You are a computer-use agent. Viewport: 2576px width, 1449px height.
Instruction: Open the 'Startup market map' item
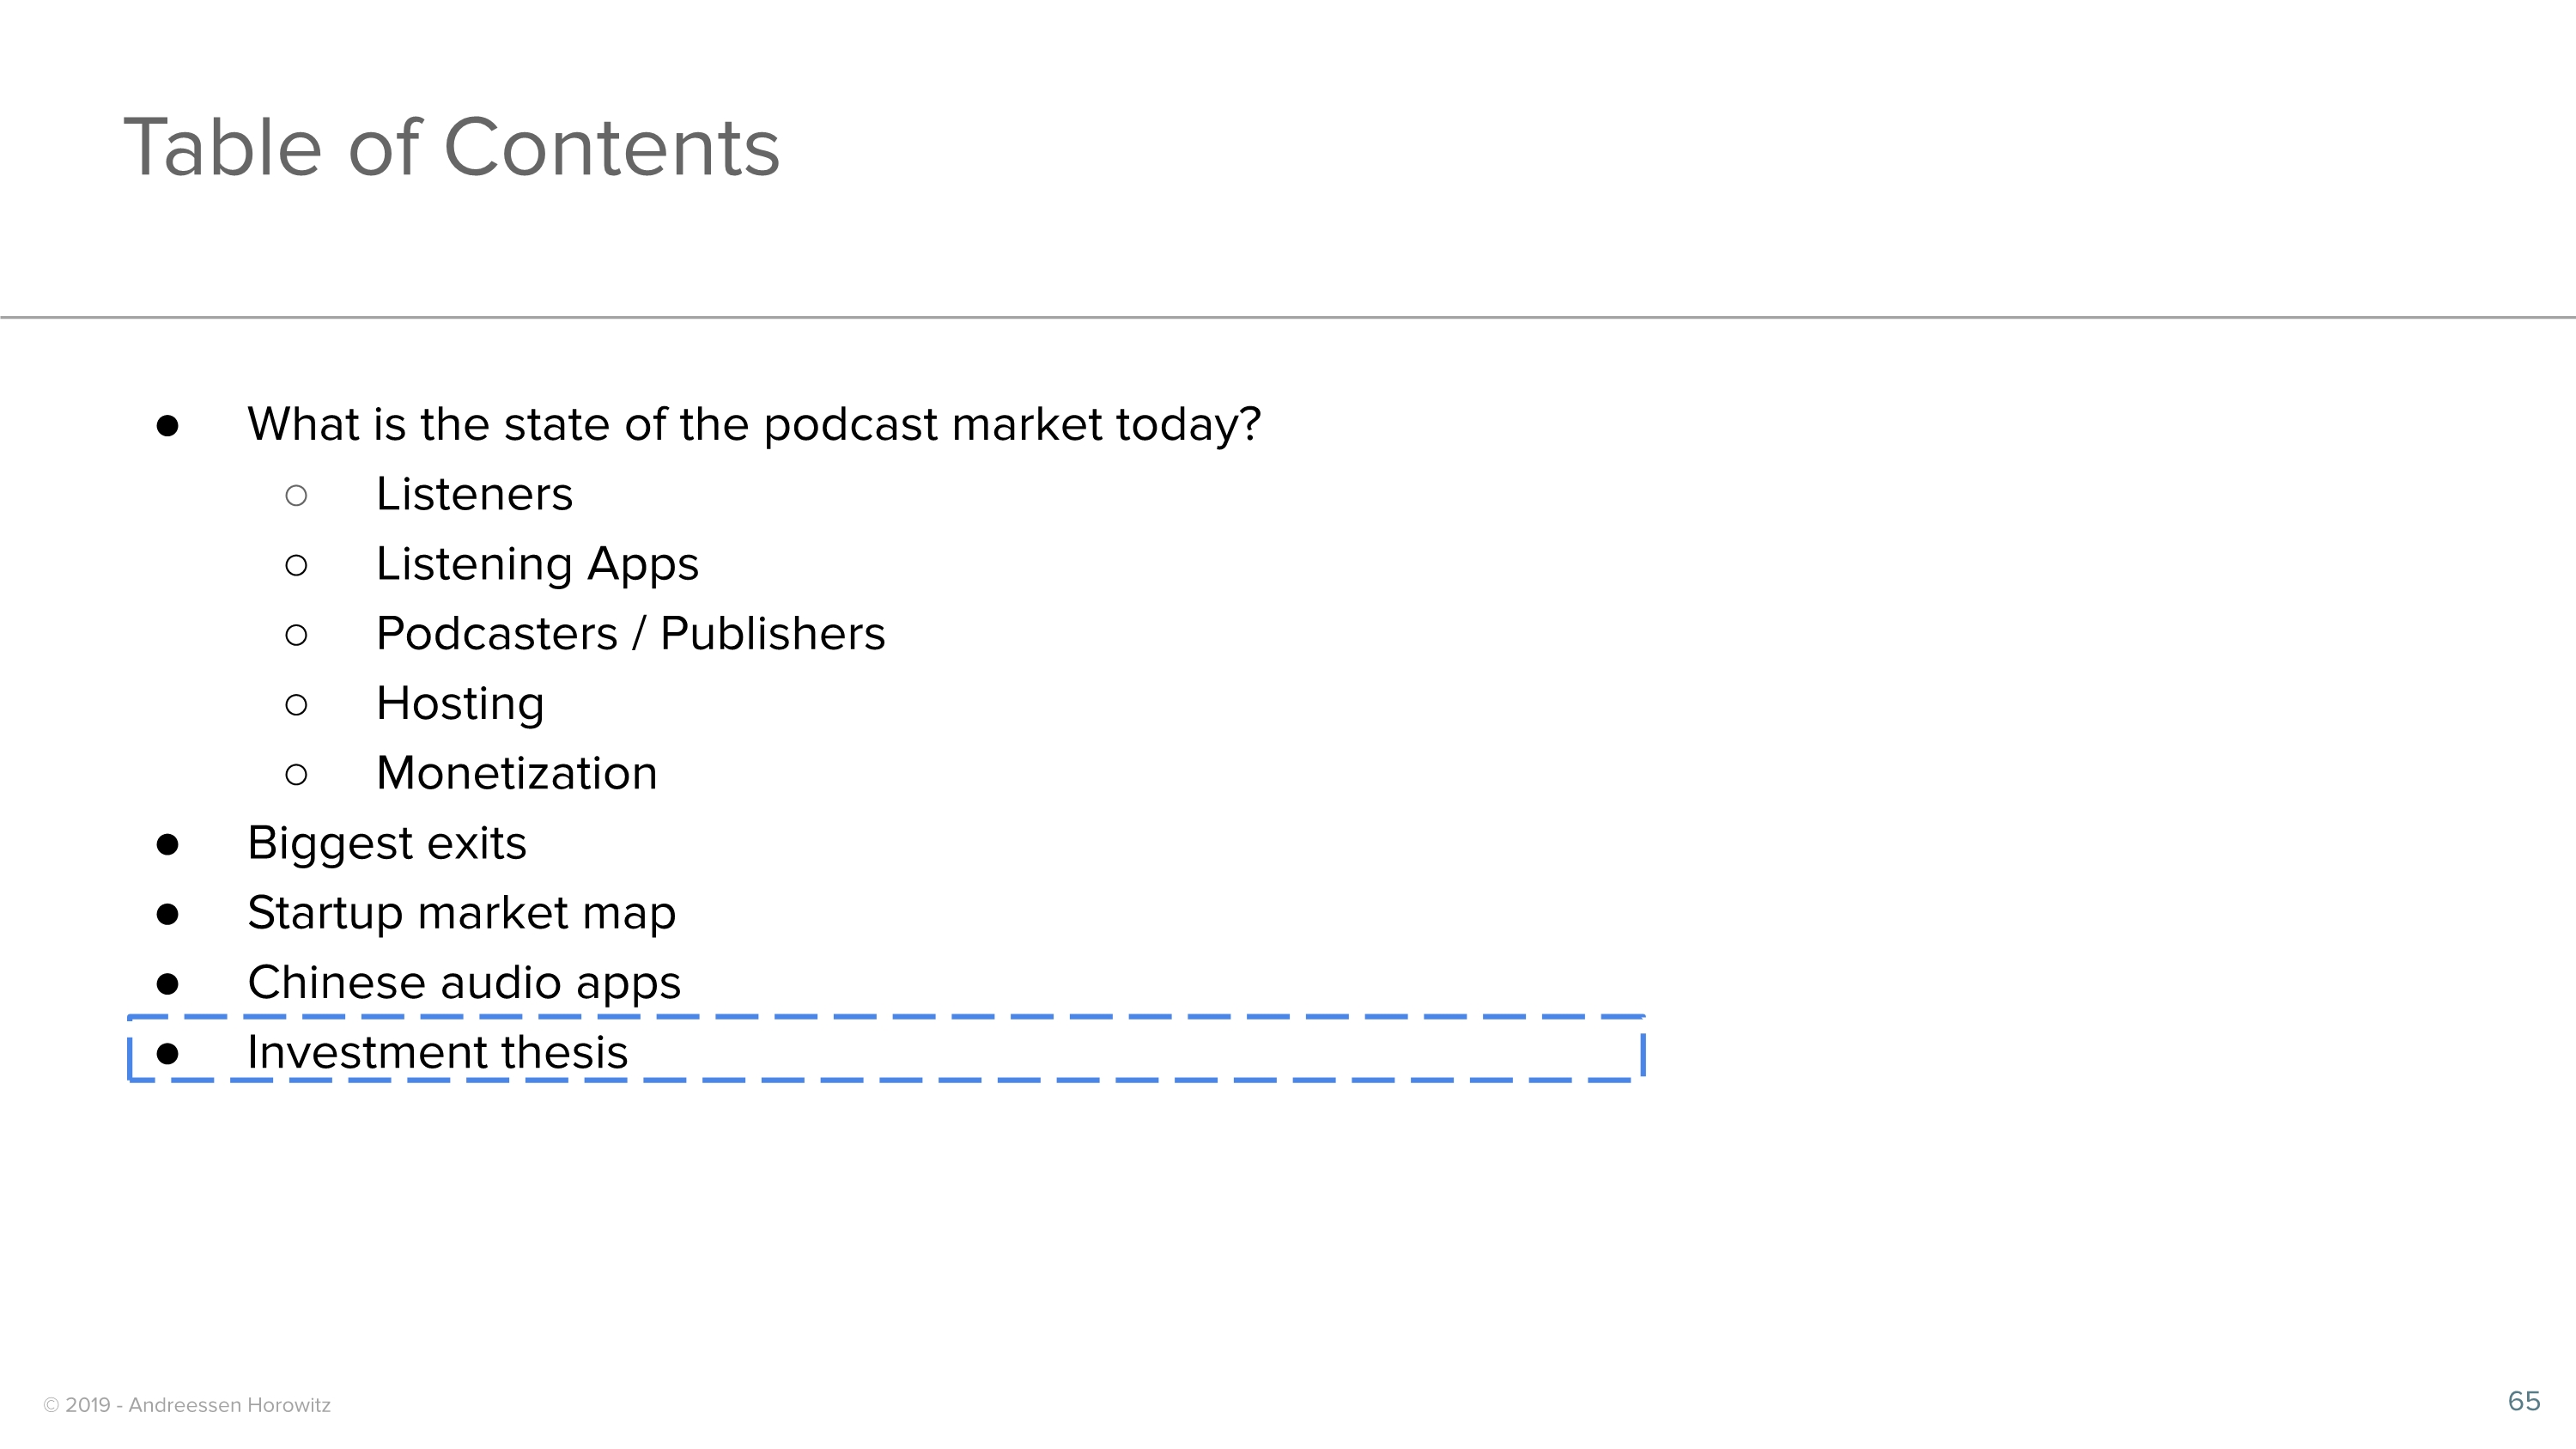click(461, 913)
